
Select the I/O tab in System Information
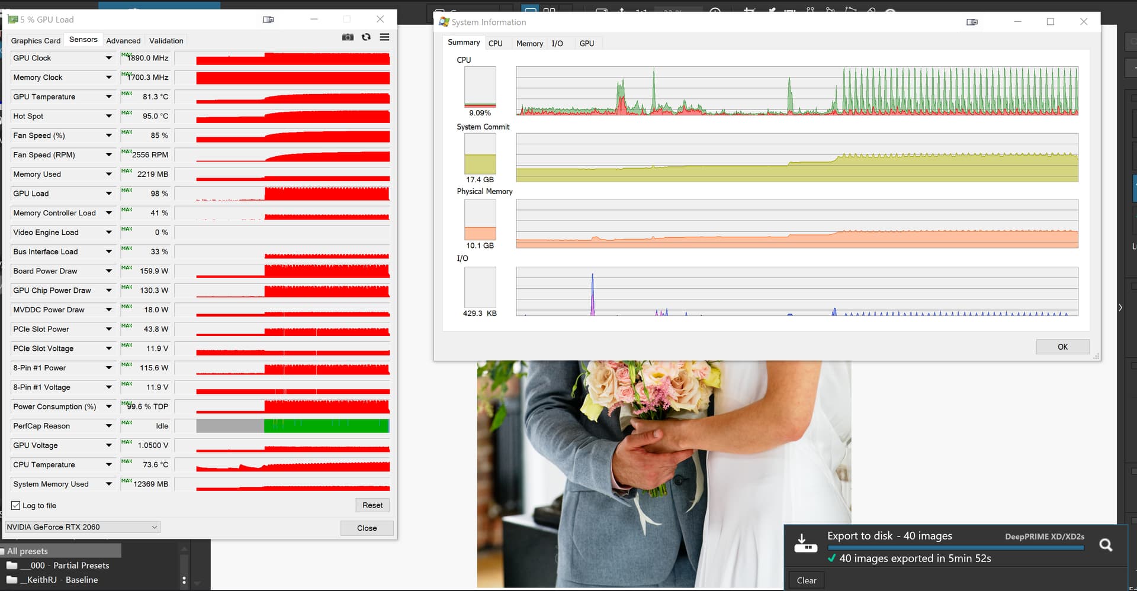pos(557,43)
